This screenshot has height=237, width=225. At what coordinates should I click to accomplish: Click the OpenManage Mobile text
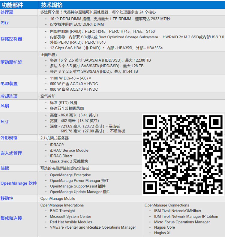[58, 198]
